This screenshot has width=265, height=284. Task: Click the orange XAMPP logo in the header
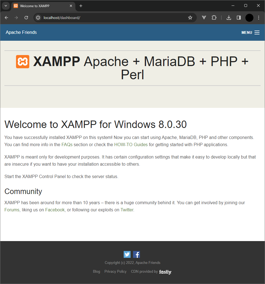pos(23,62)
